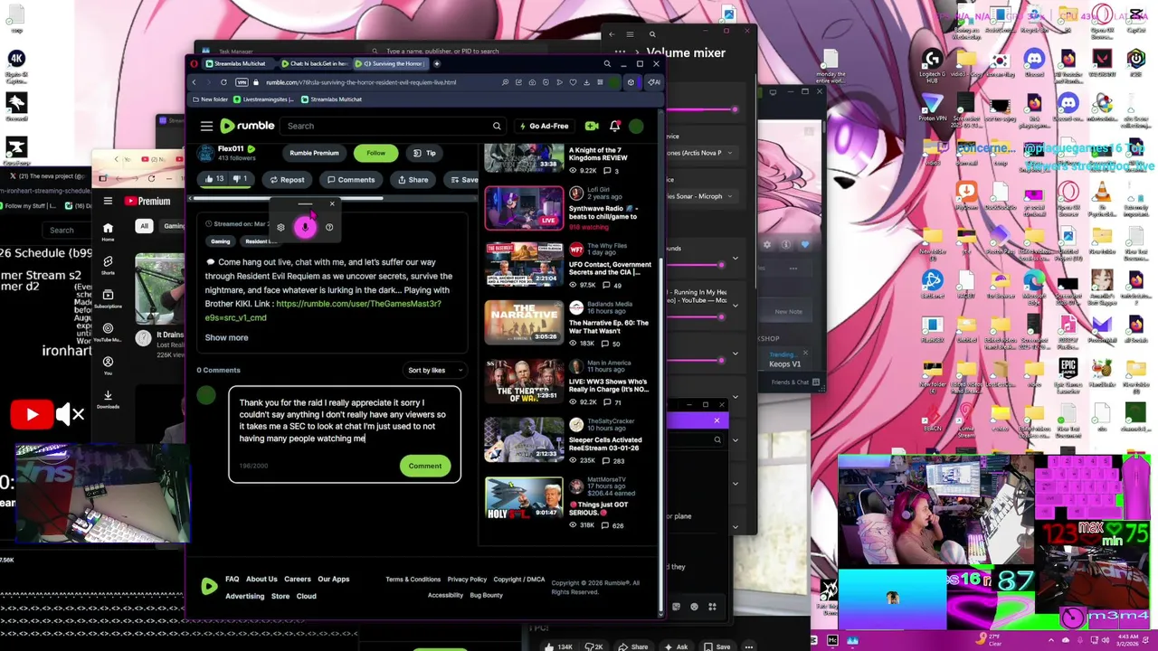The height and width of the screenshot is (651, 1158).
Task: Submit with the green Comment button
Action: pyautogui.click(x=424, y=466)
